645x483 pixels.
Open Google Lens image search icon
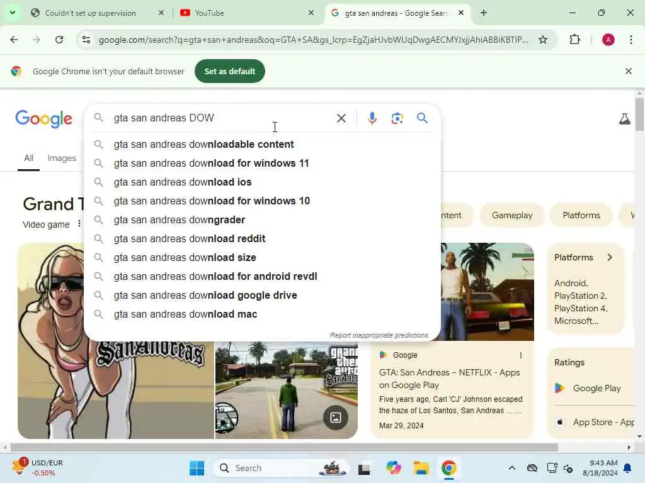[397, 118]
